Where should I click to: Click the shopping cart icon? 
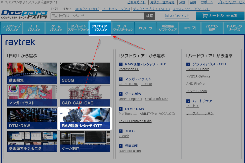205,16
